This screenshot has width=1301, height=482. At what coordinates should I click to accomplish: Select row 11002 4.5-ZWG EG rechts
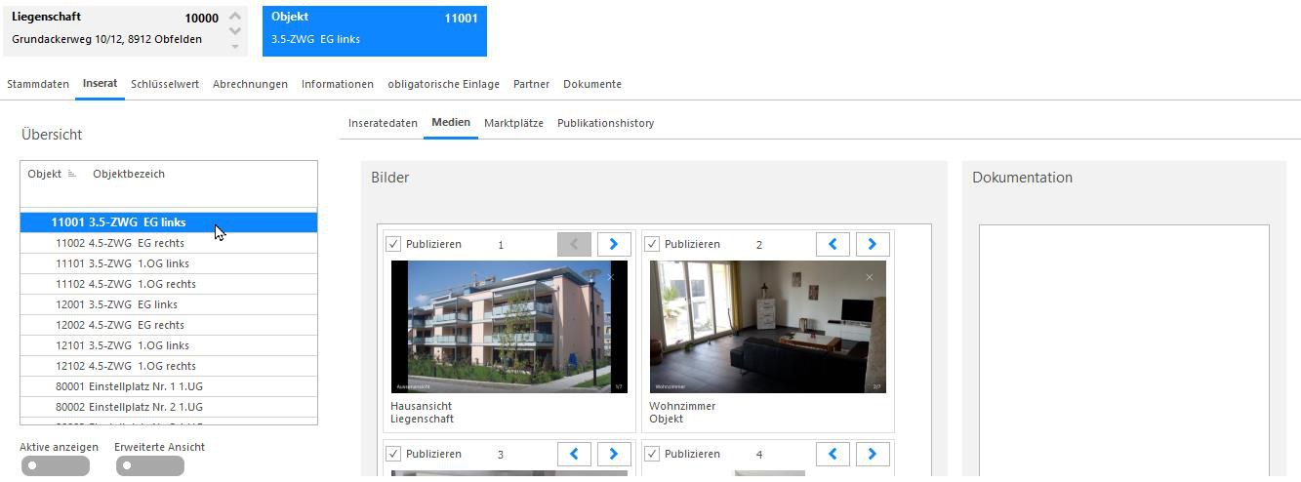coord(169,243)
